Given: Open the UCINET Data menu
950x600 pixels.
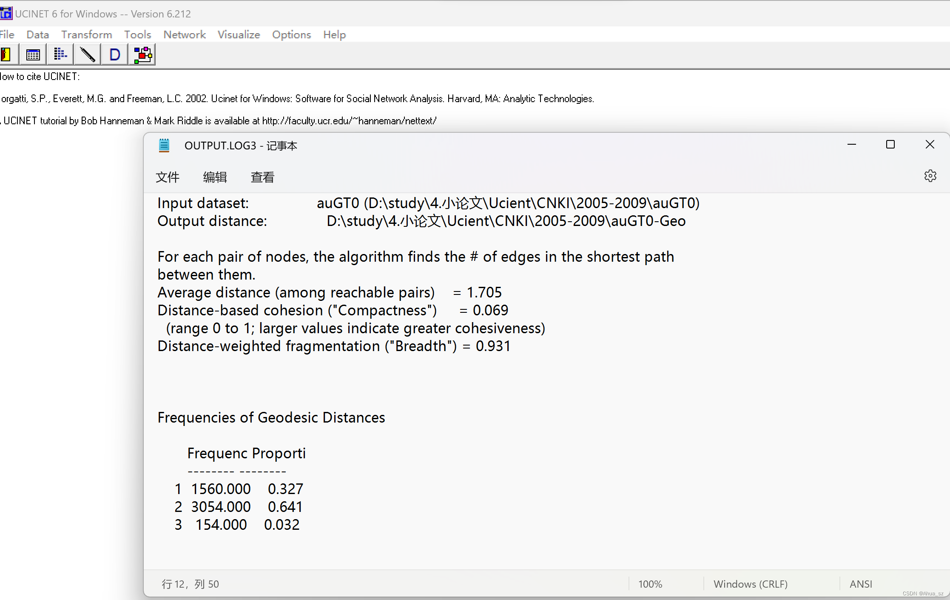Looking at the screenshot, I should [37, 34].
